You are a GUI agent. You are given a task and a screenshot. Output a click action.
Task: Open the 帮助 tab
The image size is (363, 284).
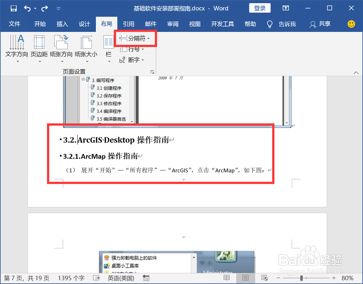[250, 24]
